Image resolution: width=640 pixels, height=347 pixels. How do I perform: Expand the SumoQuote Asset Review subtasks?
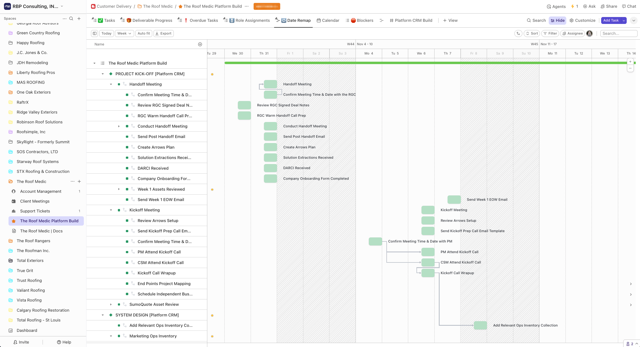click(x=111, y=304)
